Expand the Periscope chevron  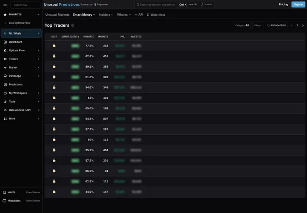[38, 76]
